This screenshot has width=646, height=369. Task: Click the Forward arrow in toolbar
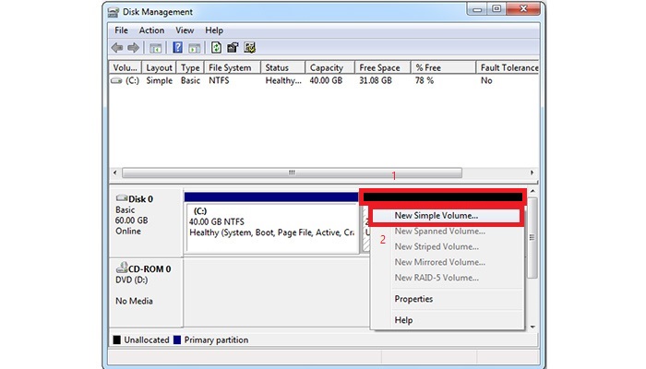133,48
